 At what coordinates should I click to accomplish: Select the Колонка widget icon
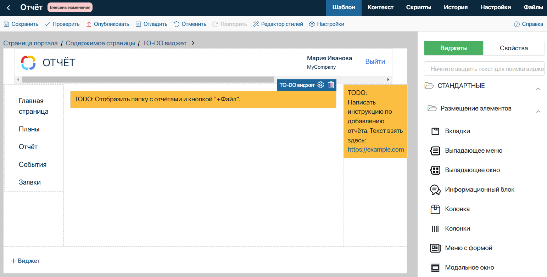(x=435, y=209)
